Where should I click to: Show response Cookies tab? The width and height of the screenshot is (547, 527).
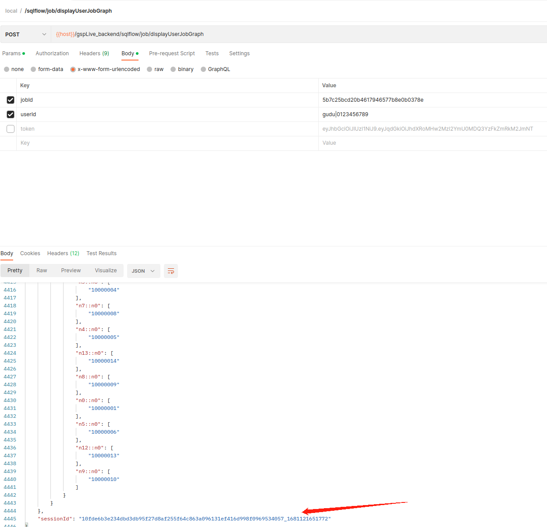30,253
